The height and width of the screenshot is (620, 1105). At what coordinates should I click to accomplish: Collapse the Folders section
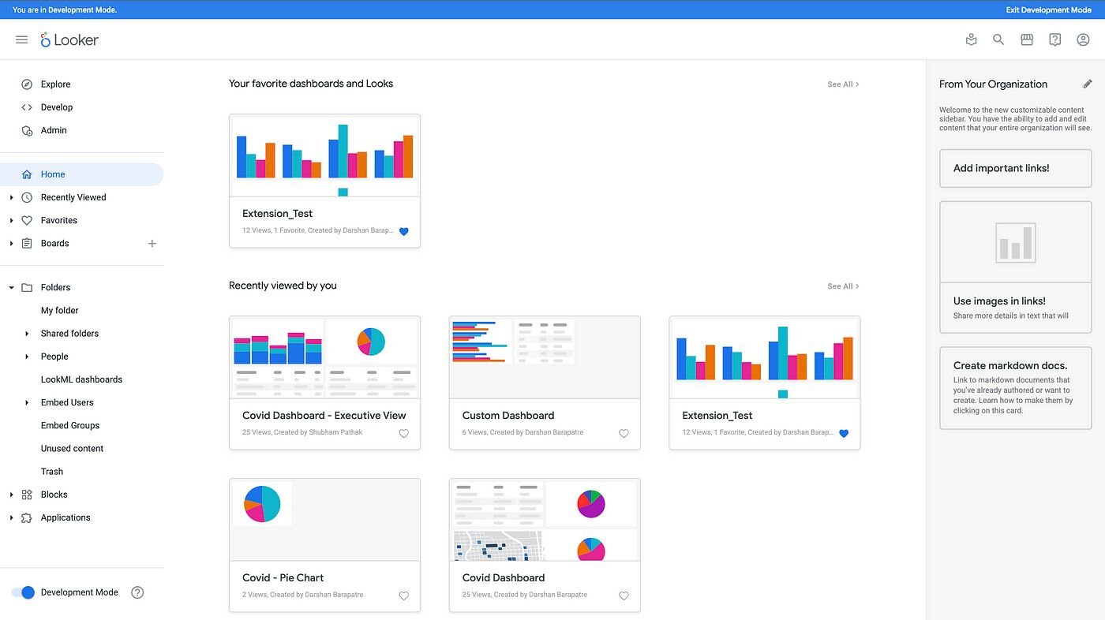click(x=11, y=287)
